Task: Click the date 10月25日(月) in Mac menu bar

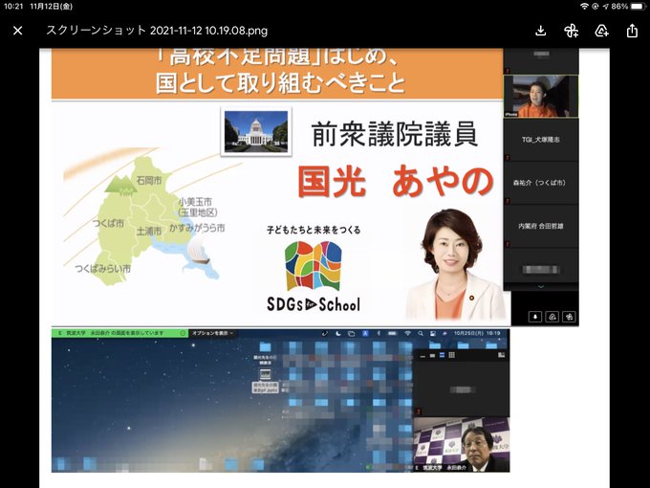Action: pyautogui.click(x=468, y=333)
